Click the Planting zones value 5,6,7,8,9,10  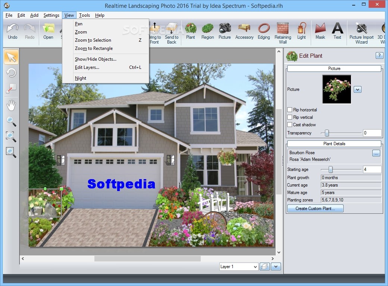point(351,200)
